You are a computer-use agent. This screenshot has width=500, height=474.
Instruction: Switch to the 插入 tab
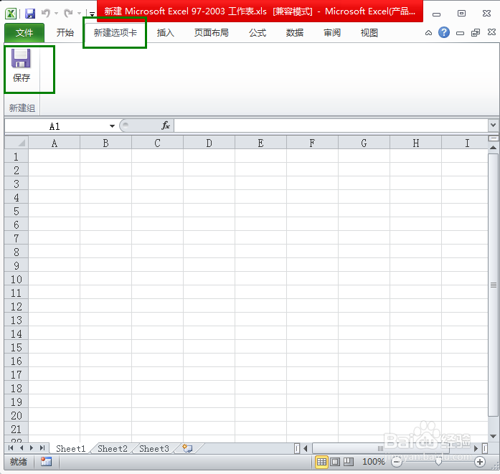165,33
